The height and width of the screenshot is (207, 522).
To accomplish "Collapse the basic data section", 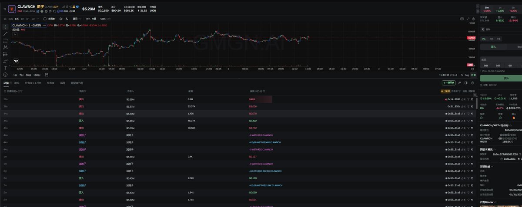I will coord(491,166).
